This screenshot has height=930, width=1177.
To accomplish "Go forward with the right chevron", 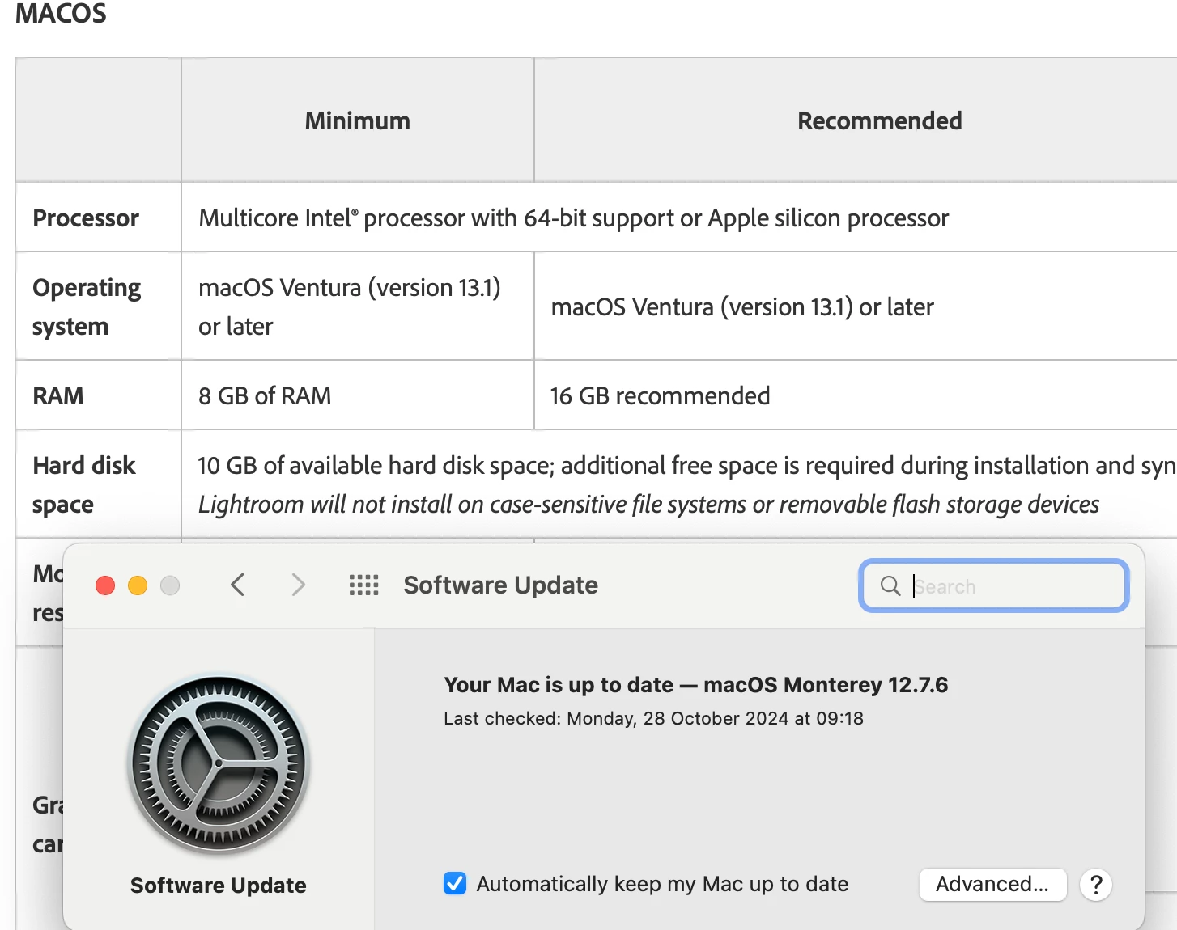I will coord(298,585).
